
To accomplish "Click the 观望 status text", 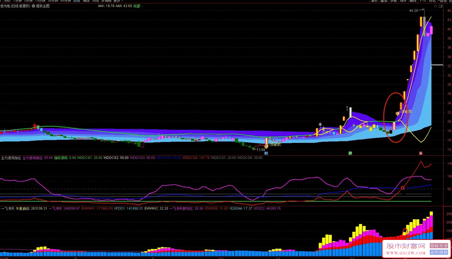I will pos(137,6).
